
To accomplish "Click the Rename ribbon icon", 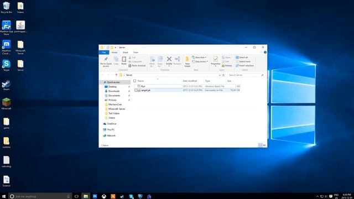I will (177, 61).
